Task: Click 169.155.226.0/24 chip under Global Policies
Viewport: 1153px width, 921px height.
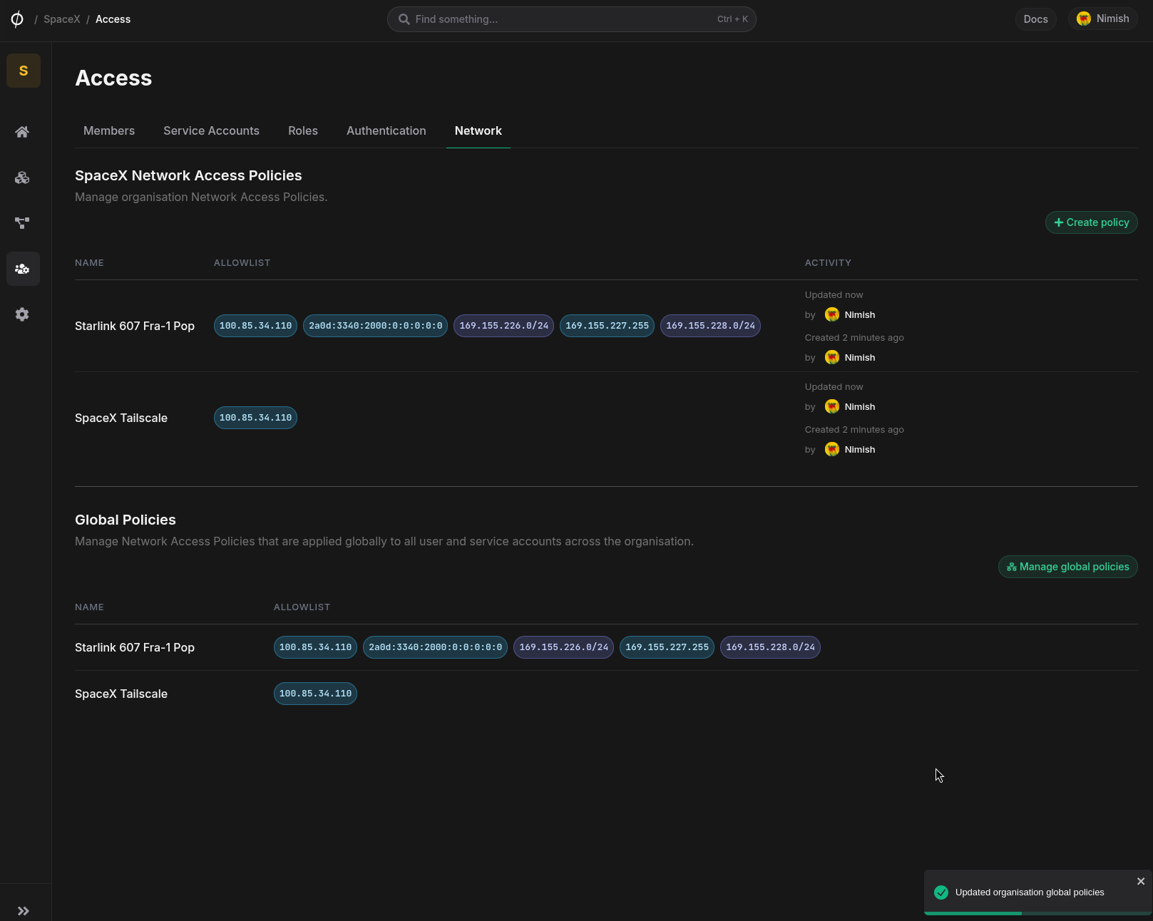Action: pyautogui.click(x=564, y=647)
